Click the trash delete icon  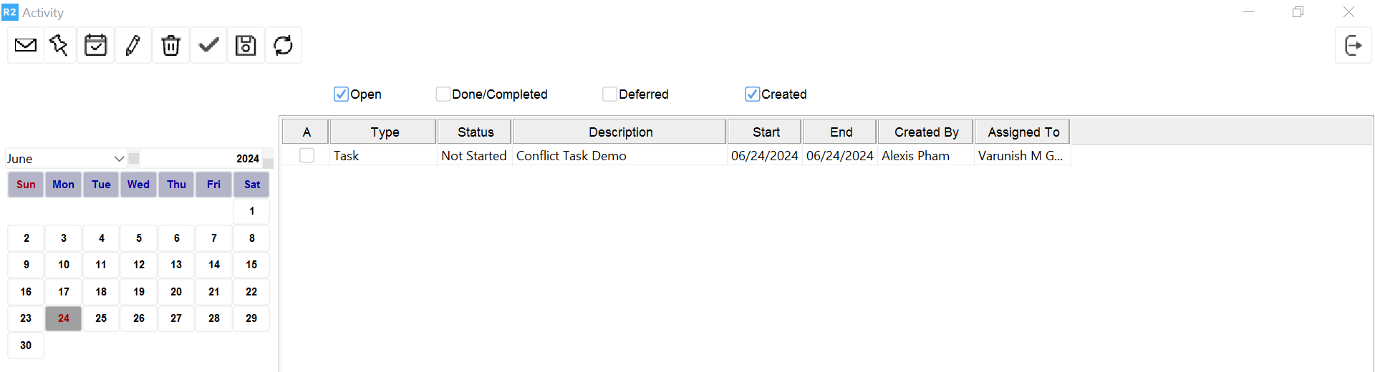coord(170,46)
